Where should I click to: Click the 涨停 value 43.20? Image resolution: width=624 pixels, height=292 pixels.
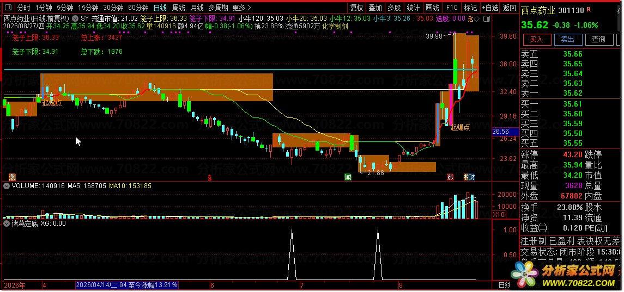(573, 154)
